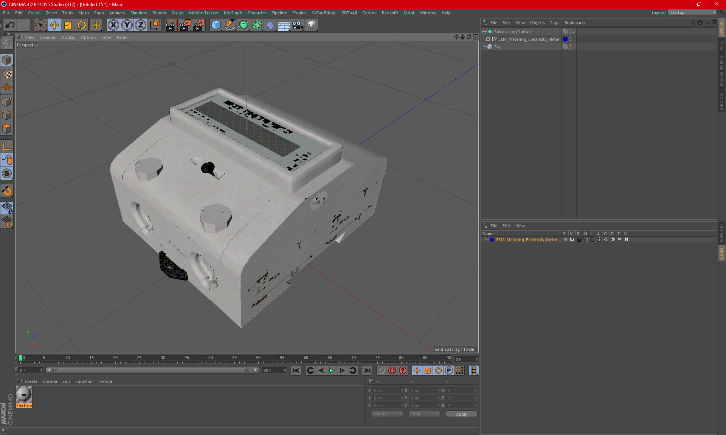
Task: Open the viewport Cameras menu
Action: pos(48,37)
